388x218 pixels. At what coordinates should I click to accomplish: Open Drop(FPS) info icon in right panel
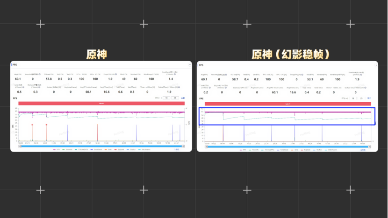click(x=302, y=75)
